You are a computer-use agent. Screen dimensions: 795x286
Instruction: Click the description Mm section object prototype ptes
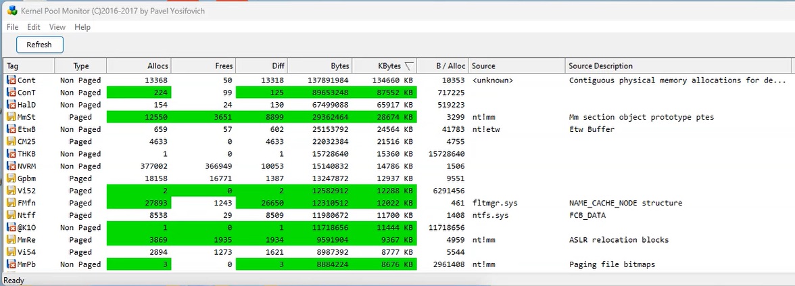[x=641, y=117]
